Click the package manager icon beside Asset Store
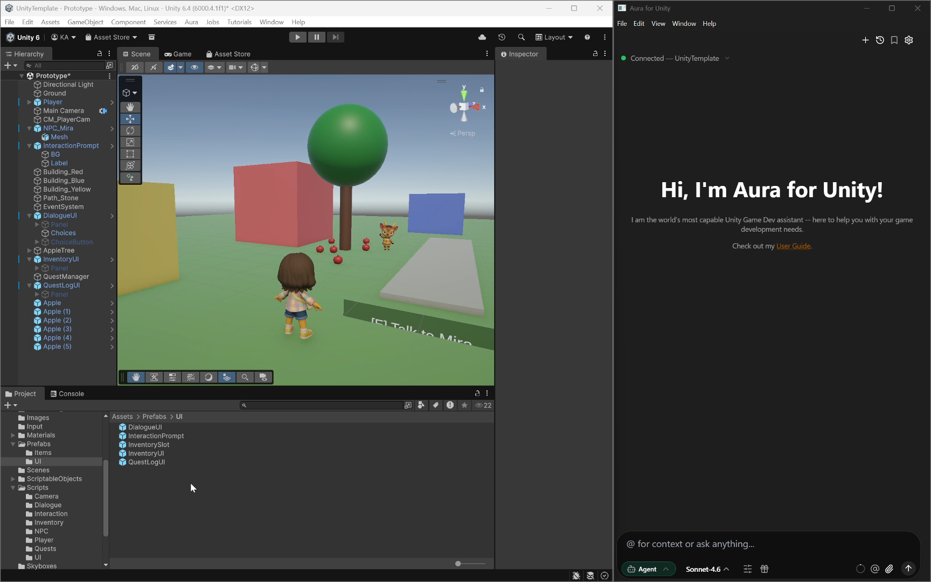This screenshot has width=931, height=582. 151,37
